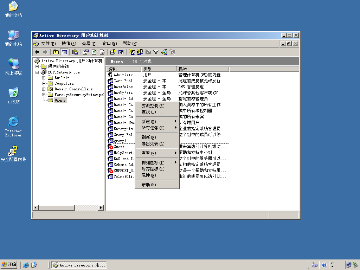Choose 对齐图标 from the context menu

click(x=157, y=169)
